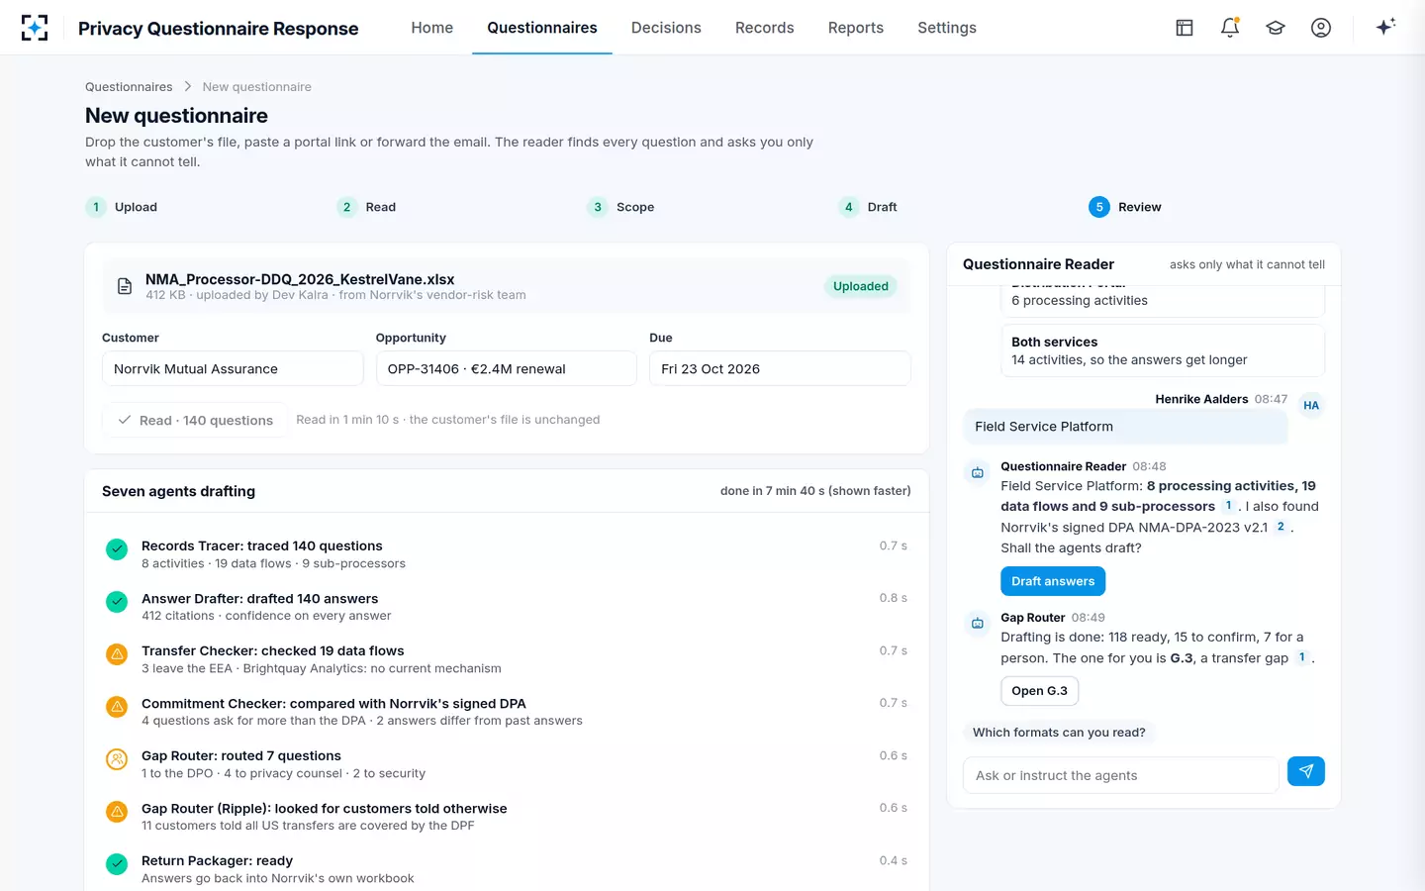
Task: Click the 'Ask or instruct the agents' input
Action: tap(1121, 775)
